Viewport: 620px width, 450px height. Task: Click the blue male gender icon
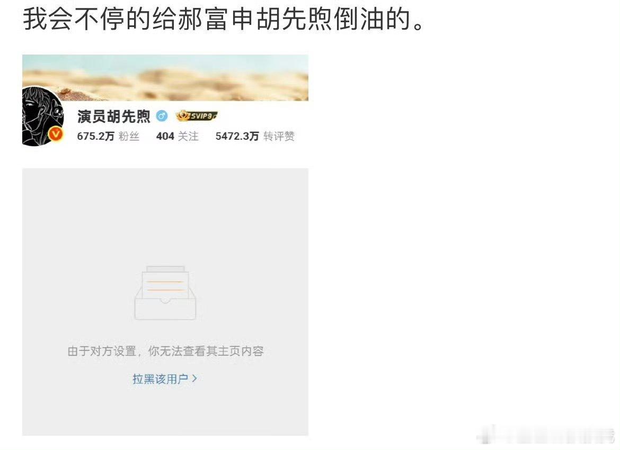coord(162,116)
